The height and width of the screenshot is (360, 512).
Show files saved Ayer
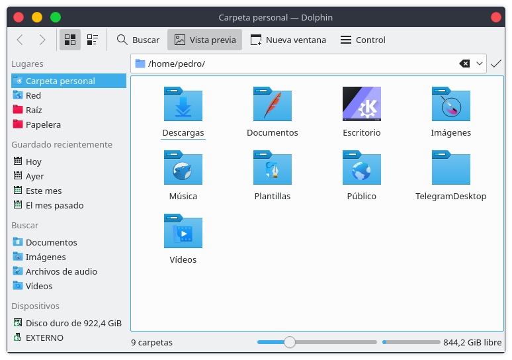click(x=69, y=176)
